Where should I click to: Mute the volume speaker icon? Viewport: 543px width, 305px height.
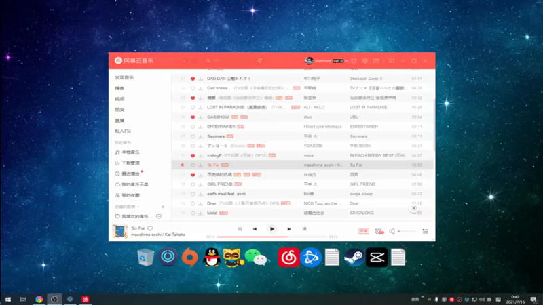tap(392, 231)
